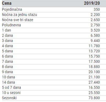The width and height of the screenshot is (106, 102).
Task: Select the 2 dana row label
Action: pyautogui.click(x=8, y=35)
